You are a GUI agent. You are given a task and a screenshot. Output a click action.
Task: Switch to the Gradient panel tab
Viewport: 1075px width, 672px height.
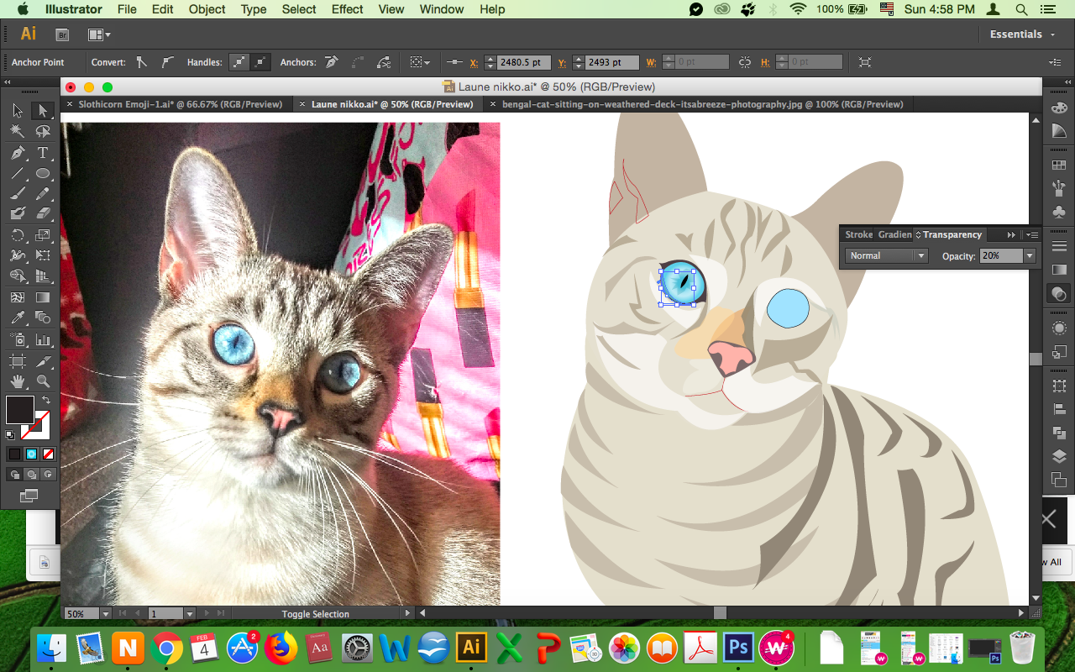click(x=894, y=235)
